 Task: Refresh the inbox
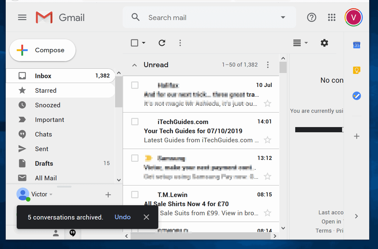162,43
